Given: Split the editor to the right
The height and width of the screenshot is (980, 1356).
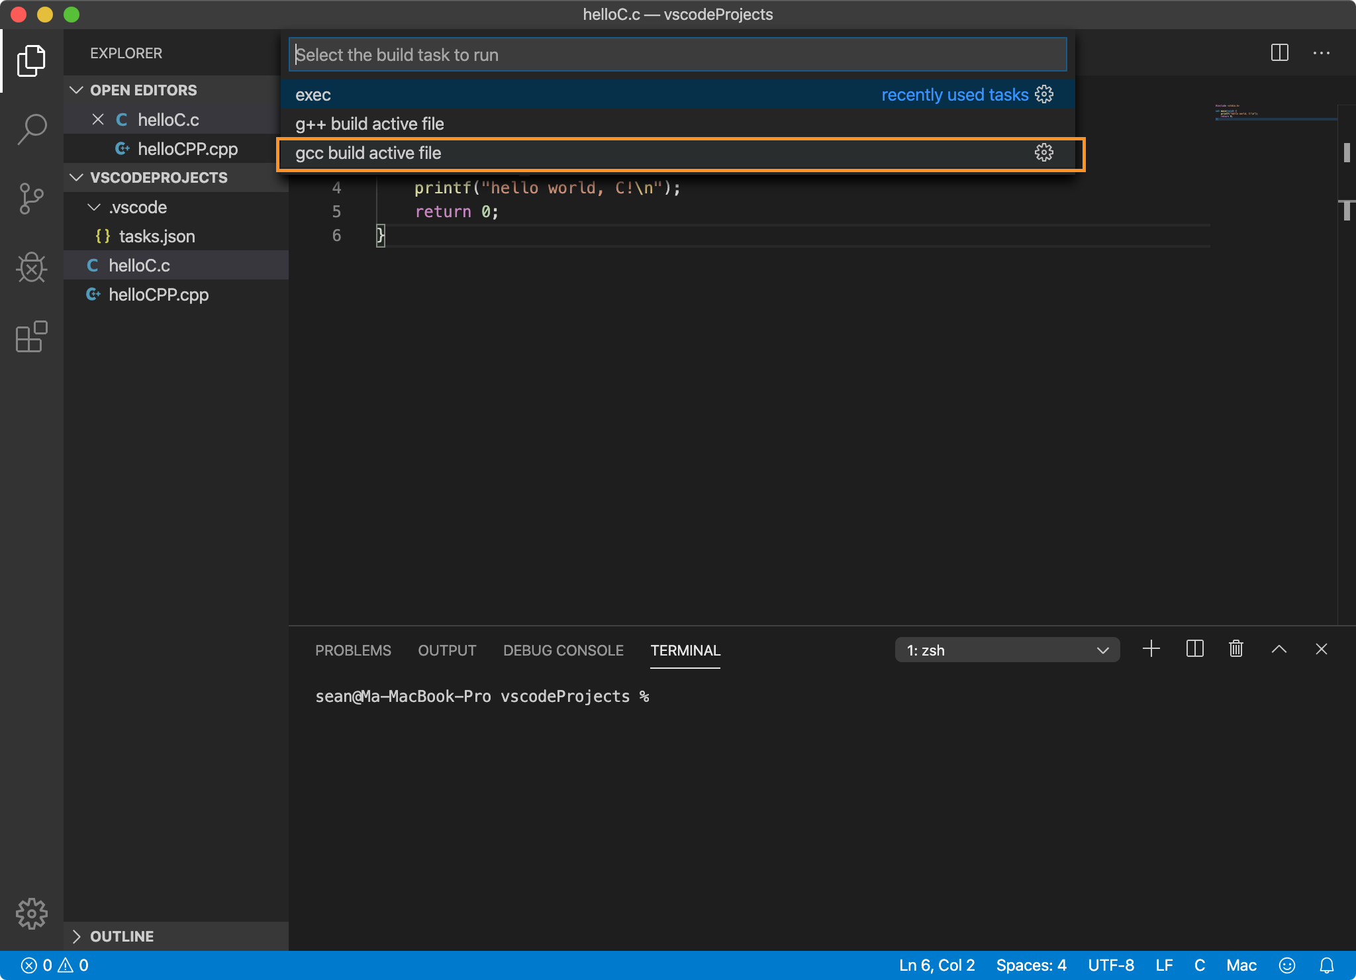Looking at the screenshot, I should (x=1279, y=53).
